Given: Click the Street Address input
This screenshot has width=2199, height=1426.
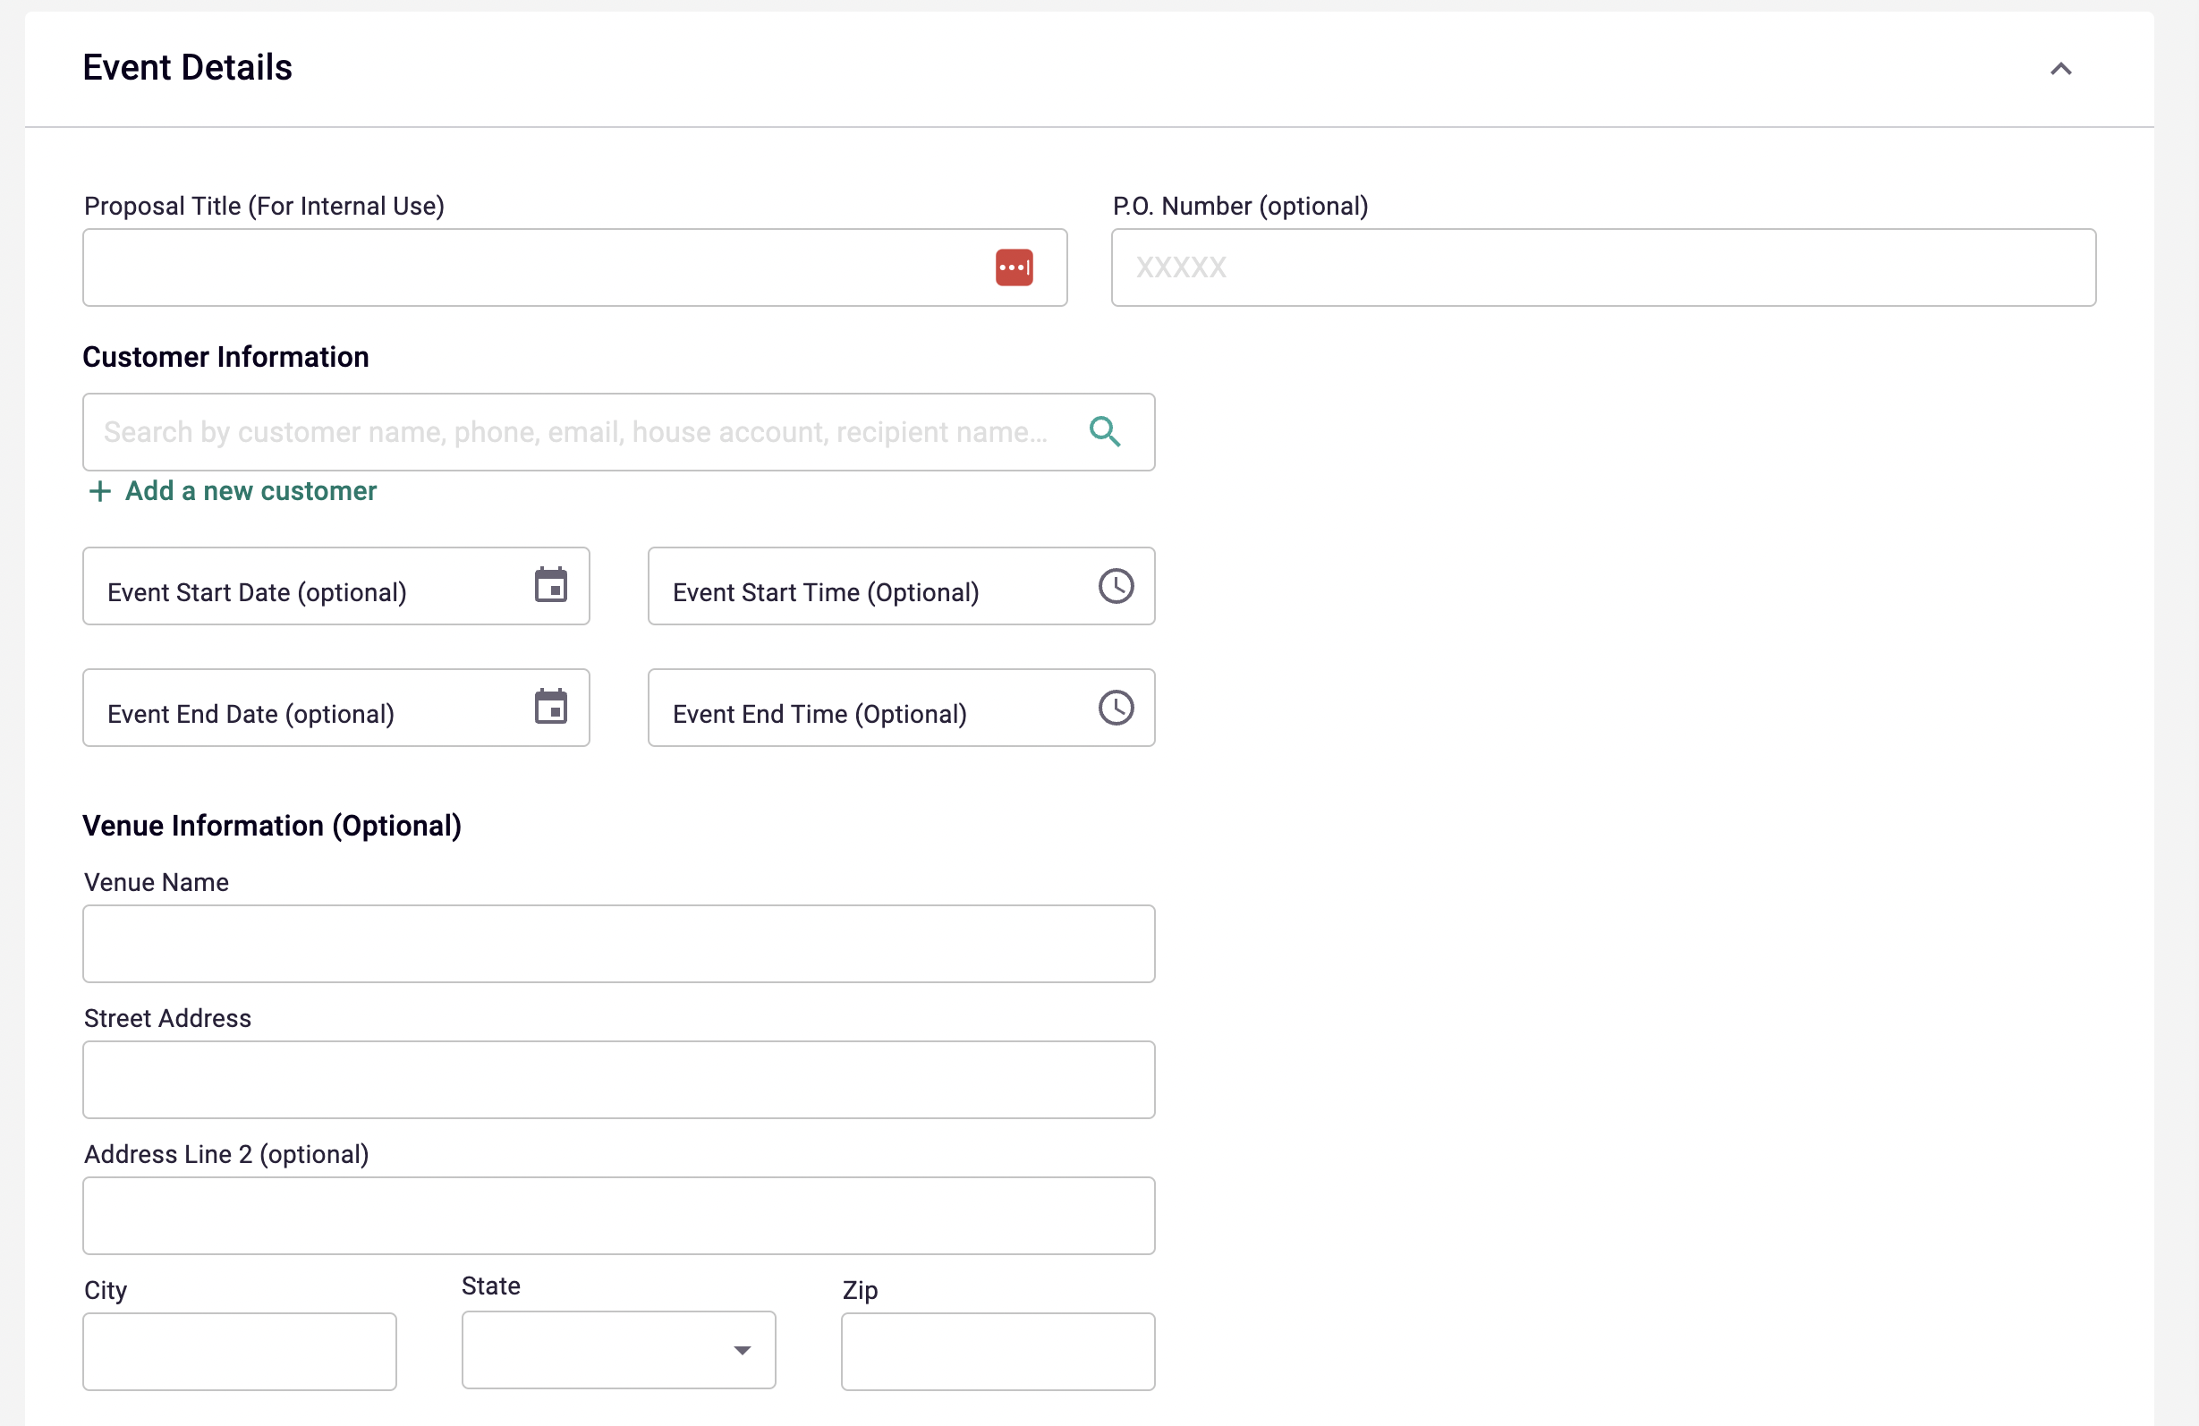Looking at the screenshot, I should pos(618,1080).
